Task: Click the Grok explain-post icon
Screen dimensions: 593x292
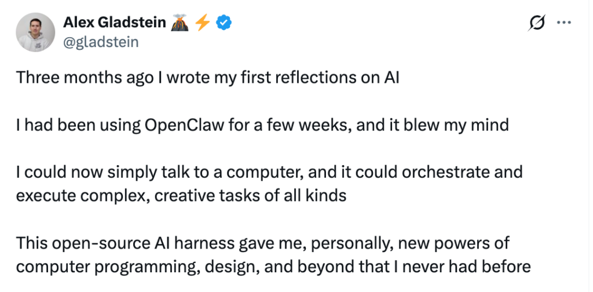Action: tap(537, 23)
